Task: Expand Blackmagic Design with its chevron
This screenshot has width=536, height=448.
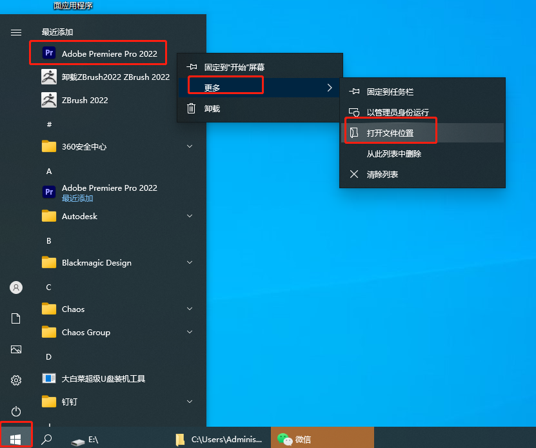Action: [190, 262]
